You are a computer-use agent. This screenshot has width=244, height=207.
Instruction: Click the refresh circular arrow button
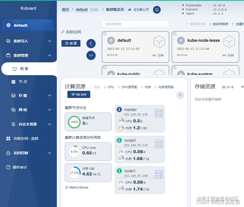click(157, 10)
